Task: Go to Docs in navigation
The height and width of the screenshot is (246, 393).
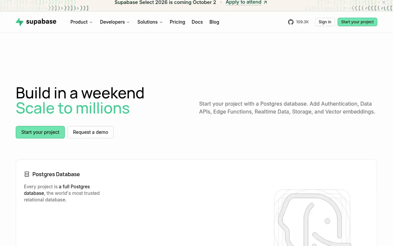Action: pos(197,22)
